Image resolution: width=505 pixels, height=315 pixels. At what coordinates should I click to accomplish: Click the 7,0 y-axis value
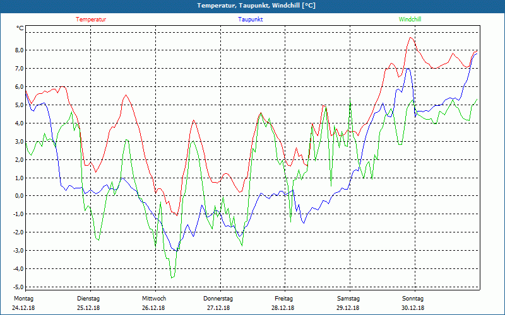click(x=18, y=69)
